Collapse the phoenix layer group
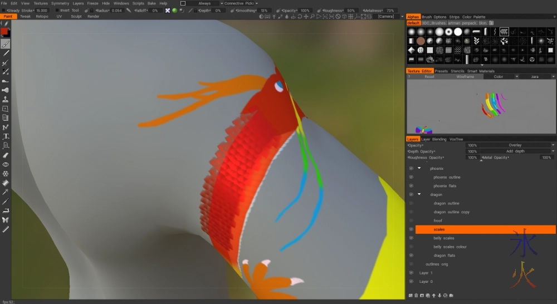The image size is (557, 304). [419, 168]
